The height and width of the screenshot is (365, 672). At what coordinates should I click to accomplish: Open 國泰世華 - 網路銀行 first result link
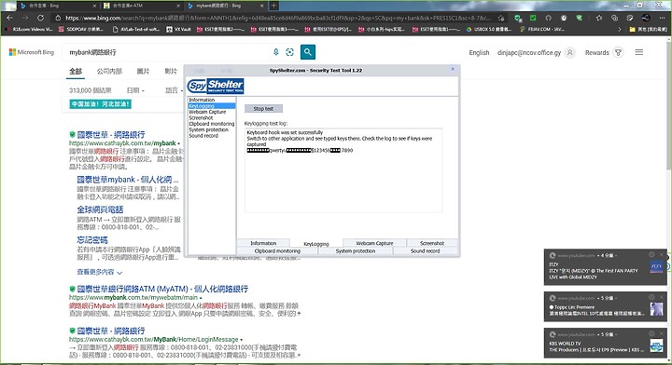[x=111, y=134]
